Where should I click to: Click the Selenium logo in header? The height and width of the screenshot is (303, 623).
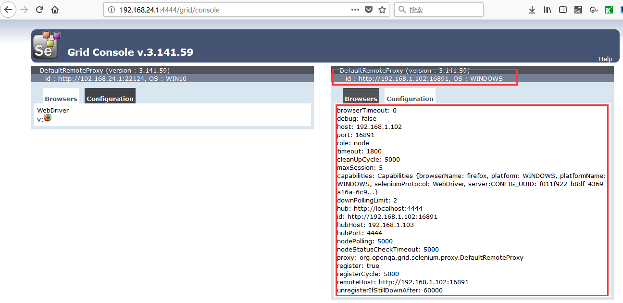click(x=47, y=45)
